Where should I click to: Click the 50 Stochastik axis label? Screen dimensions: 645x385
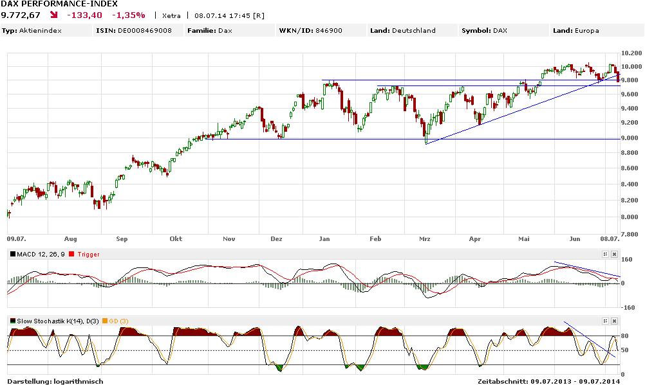click(625, 350)
